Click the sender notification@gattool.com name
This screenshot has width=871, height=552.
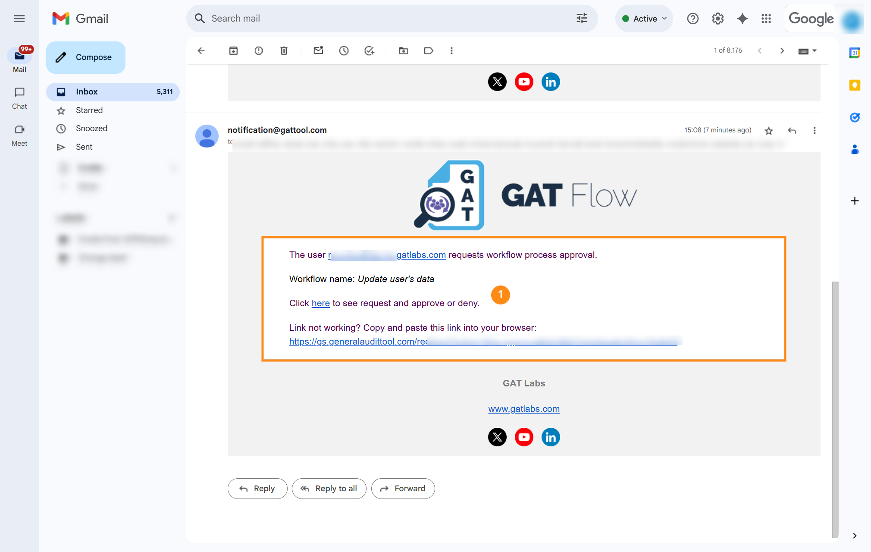[277, 130]
